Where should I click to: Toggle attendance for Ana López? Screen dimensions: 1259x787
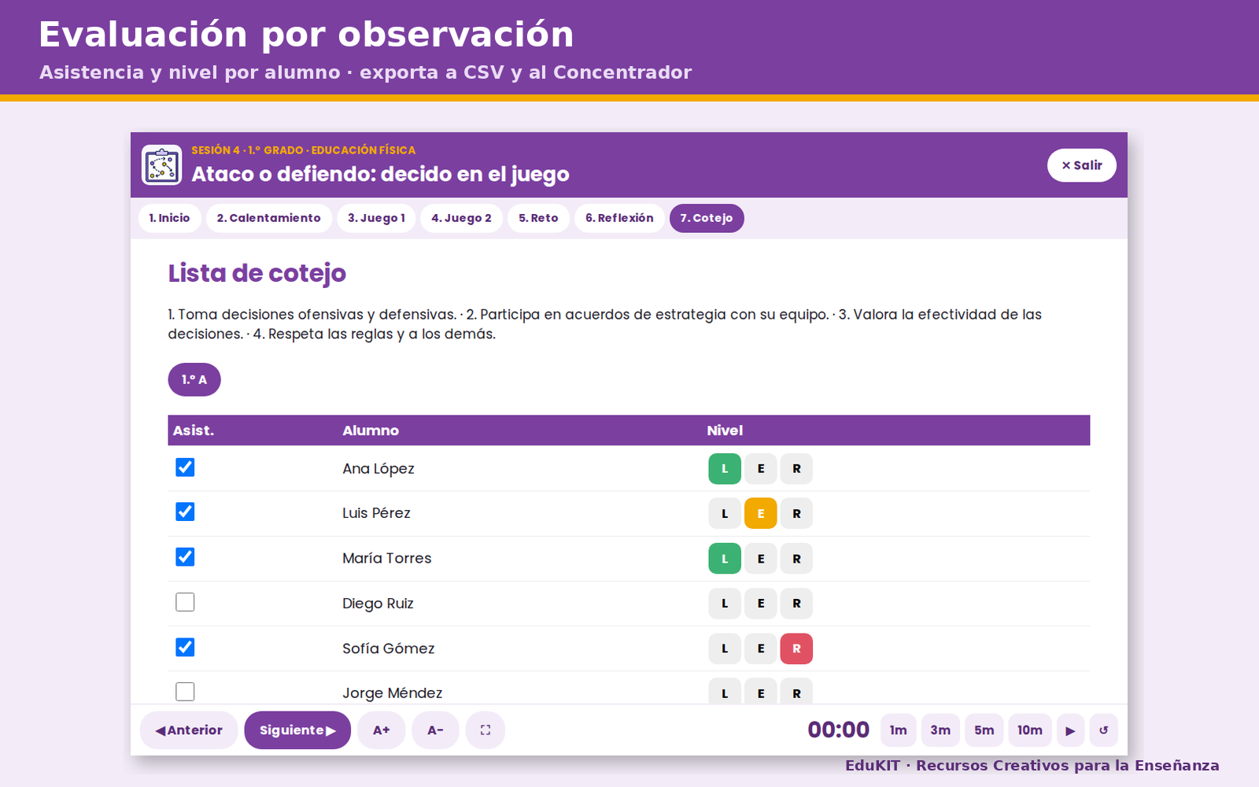tap(185, 467)
